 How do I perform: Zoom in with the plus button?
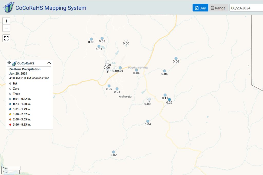6,21
